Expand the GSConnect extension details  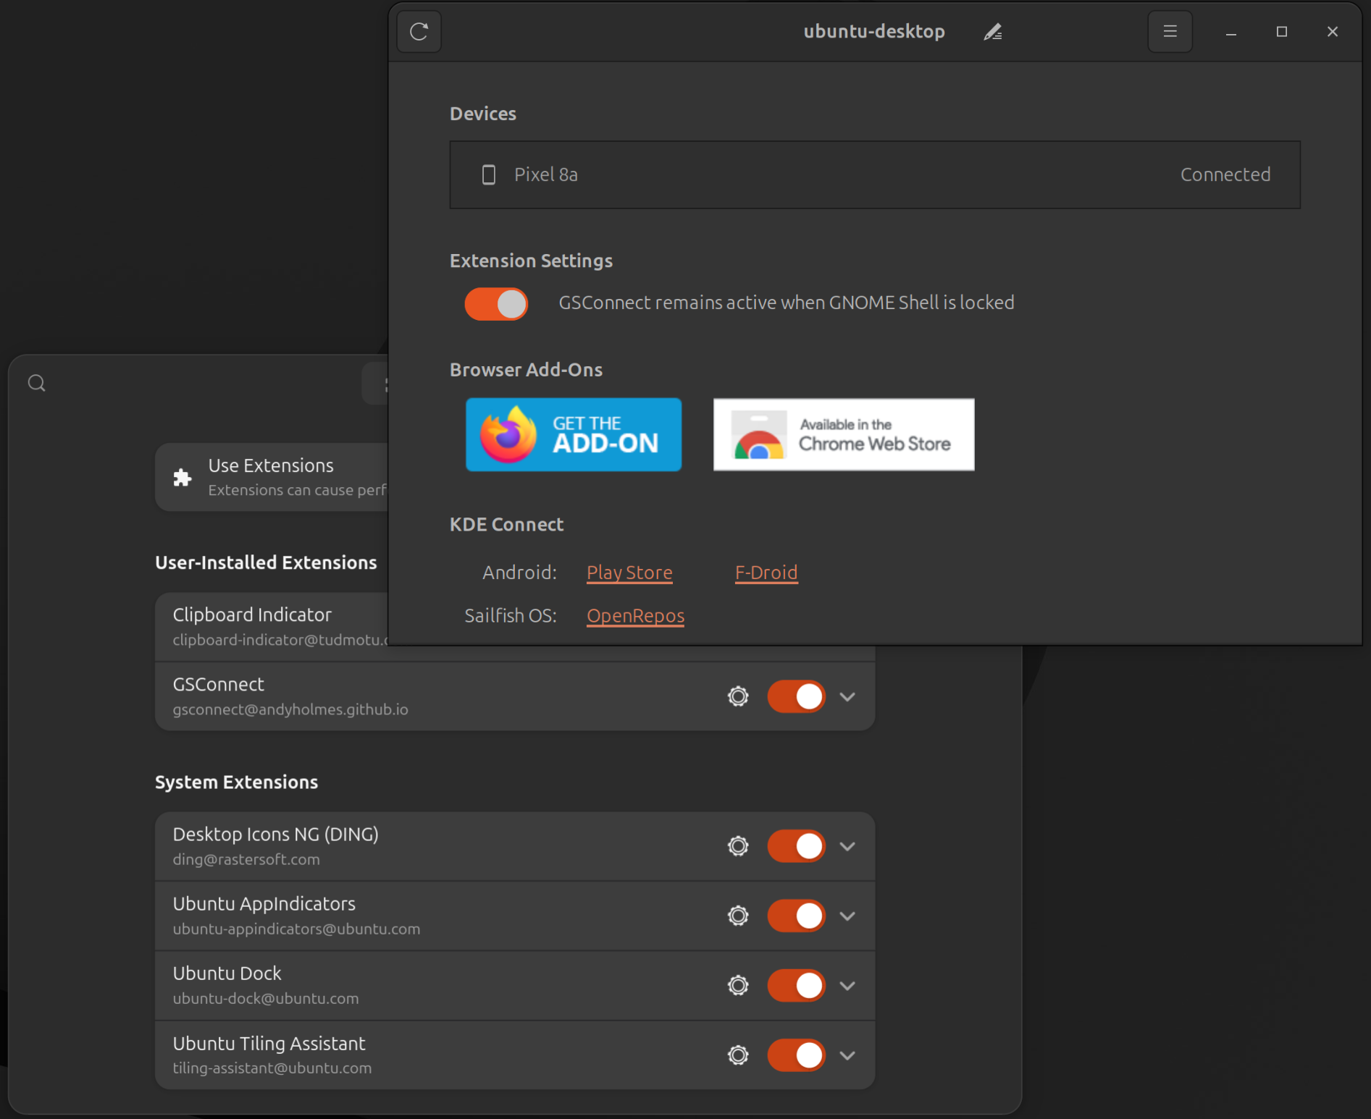tap(847, 696)
